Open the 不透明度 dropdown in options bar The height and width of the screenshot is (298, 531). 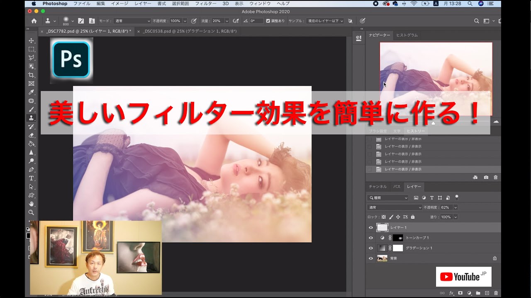click(185, 21)
